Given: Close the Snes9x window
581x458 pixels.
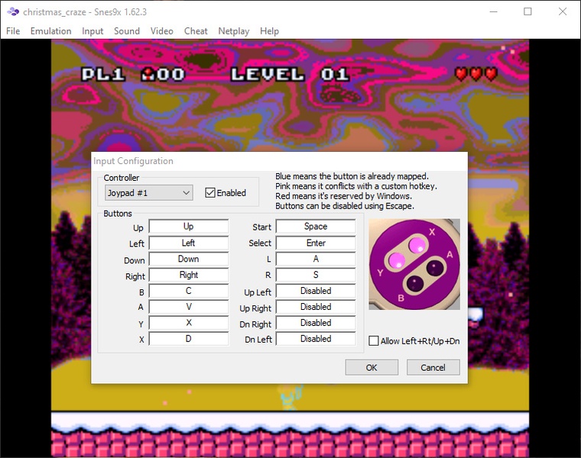Looking at the screenshot, I should point(563,11).
